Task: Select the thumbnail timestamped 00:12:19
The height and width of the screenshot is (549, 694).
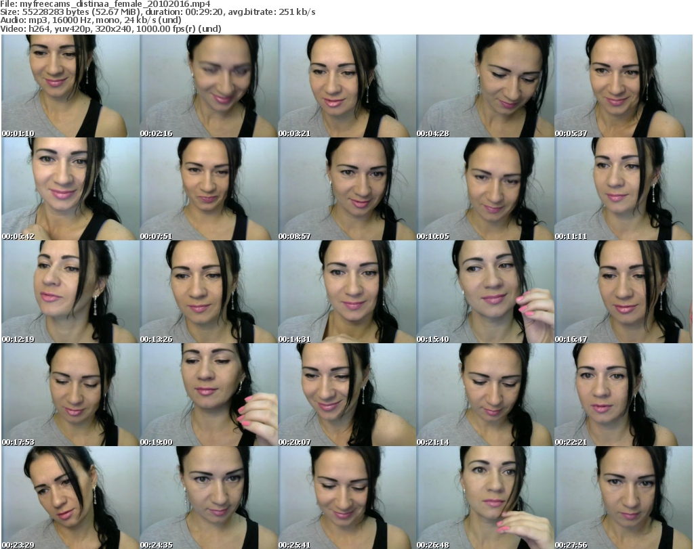Action: click(x=70, y=292)
